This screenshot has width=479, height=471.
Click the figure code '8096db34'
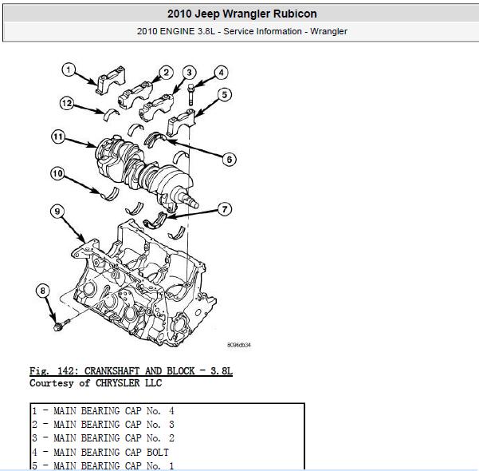(238, 345)
